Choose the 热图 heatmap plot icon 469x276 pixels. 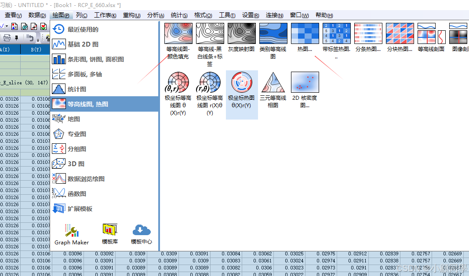click(305, 34)
